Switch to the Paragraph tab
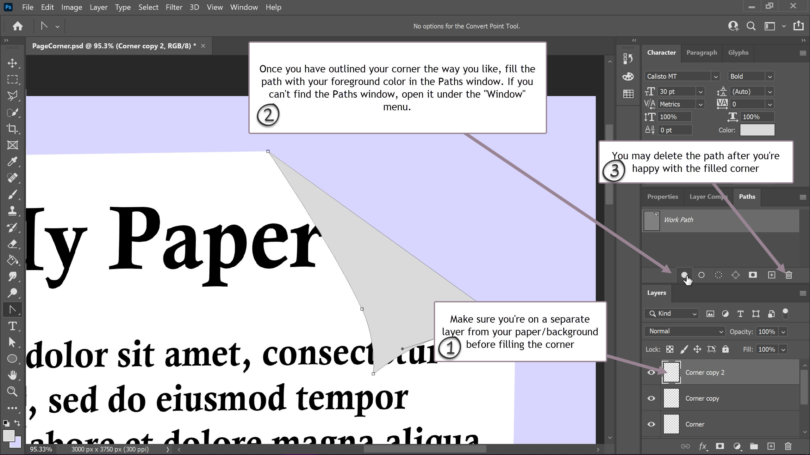 tap(701, 52)
